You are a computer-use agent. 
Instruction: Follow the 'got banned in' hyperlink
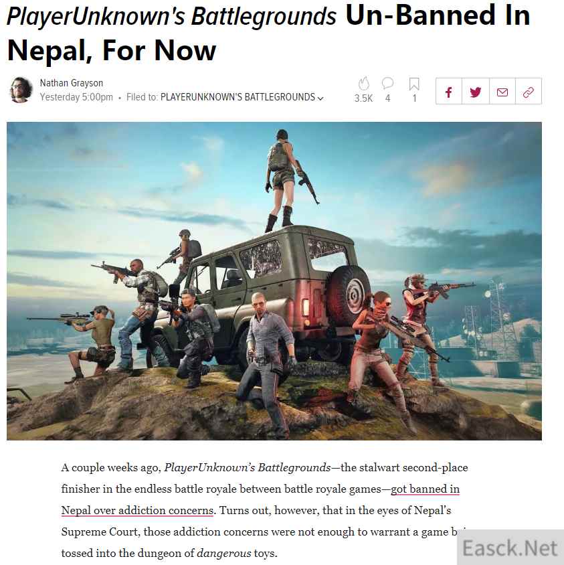pyautogui.click(x=425, y=489)
